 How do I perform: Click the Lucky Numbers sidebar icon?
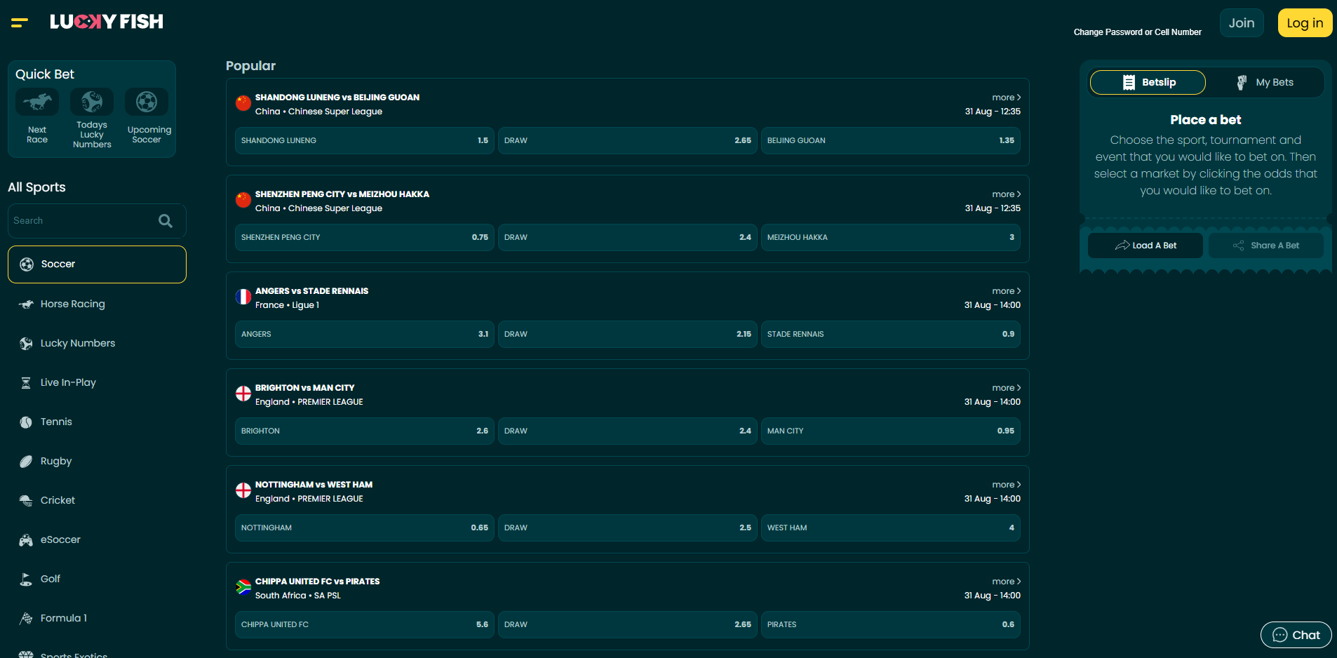[x=26, y=344]
